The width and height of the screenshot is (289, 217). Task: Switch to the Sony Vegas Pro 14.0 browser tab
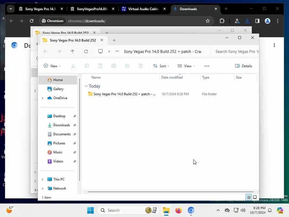pos(41,9)
